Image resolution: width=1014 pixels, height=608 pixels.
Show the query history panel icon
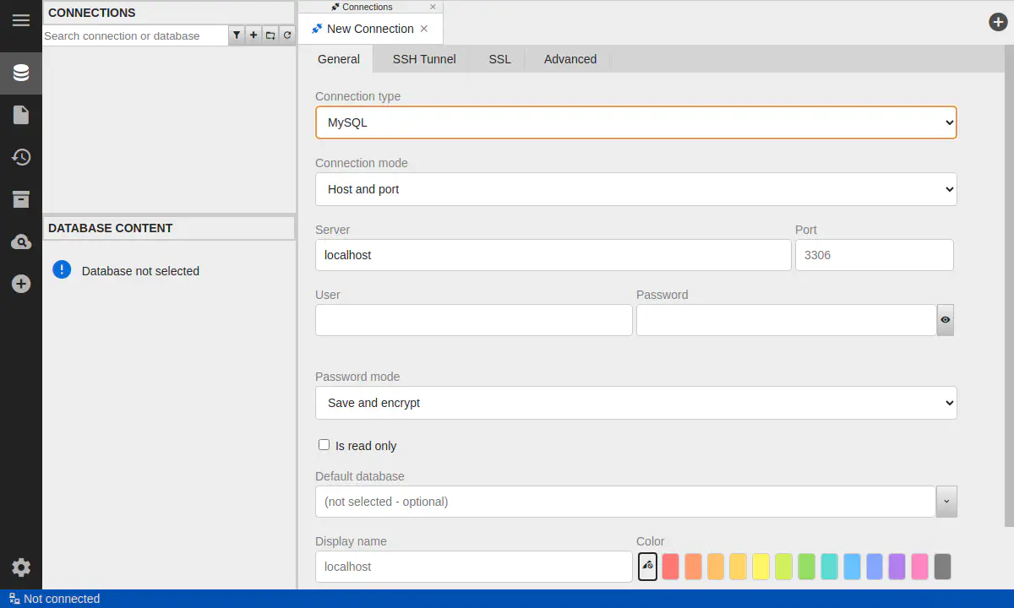click(21, 157)
